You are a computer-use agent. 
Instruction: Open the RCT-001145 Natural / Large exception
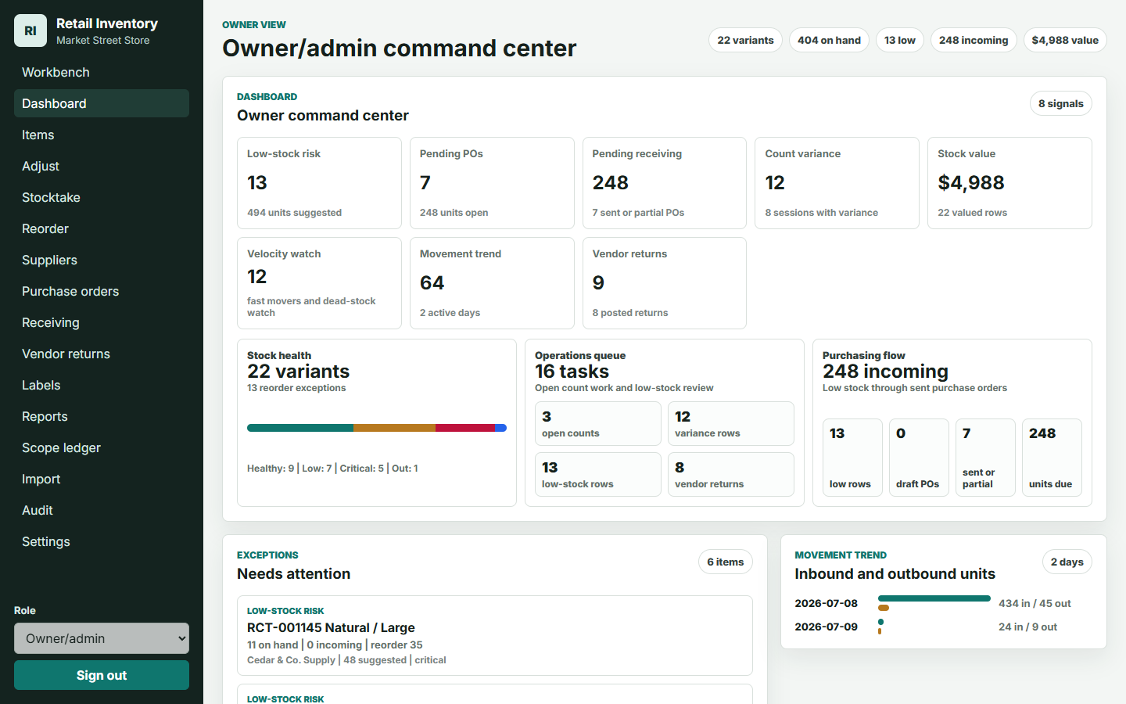point(495,635)
